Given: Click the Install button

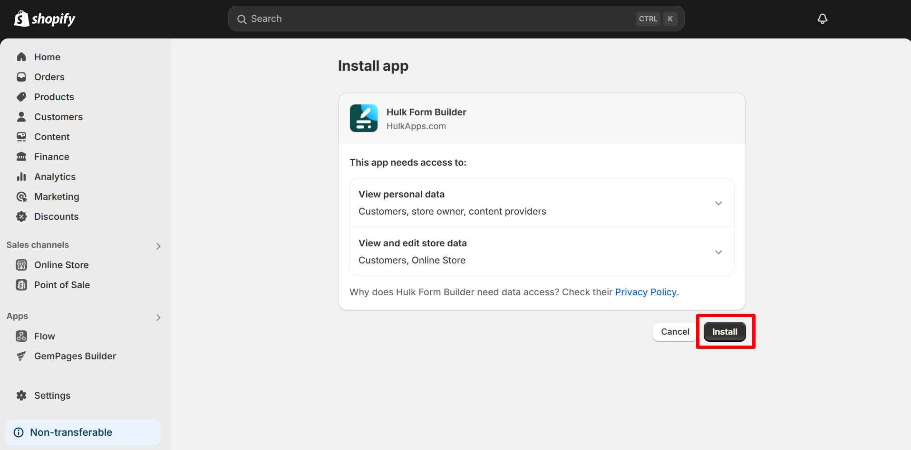Looking at the screenshot, I should 725,331.
